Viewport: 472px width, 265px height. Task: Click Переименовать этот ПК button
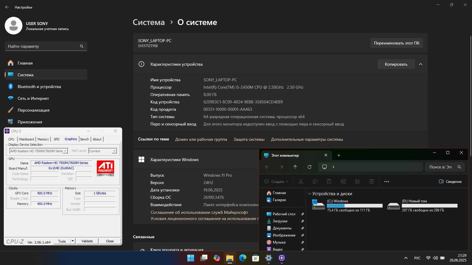(x=396, y=43)
